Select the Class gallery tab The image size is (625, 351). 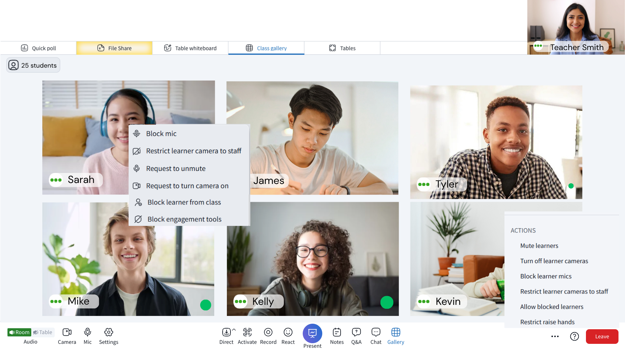tap(266, 48)
